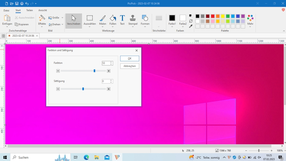This screenshot has height=161, width=286.
Task: Confirm the dialog with OK
Action: [x=129, y=58]
